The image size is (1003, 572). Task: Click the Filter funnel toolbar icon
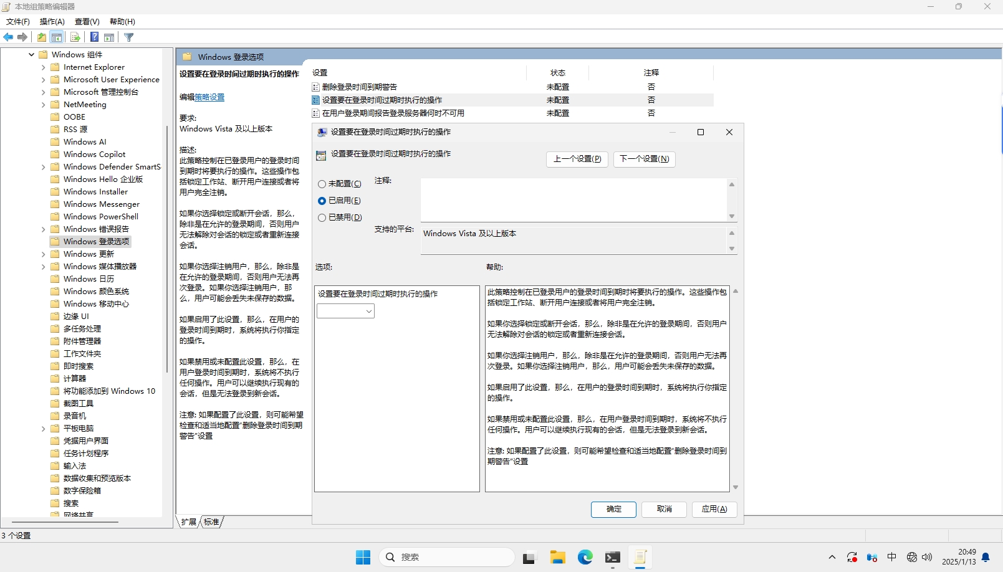tap(129, 37)
